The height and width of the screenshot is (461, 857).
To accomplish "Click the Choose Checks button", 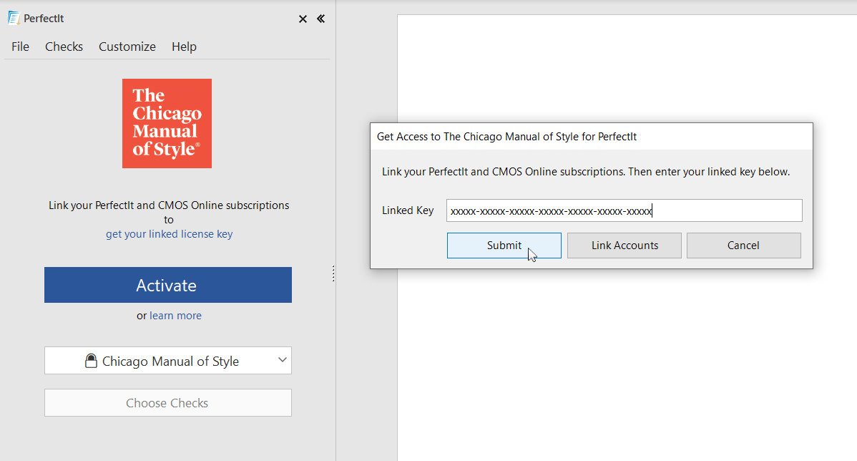I will 167,403.
